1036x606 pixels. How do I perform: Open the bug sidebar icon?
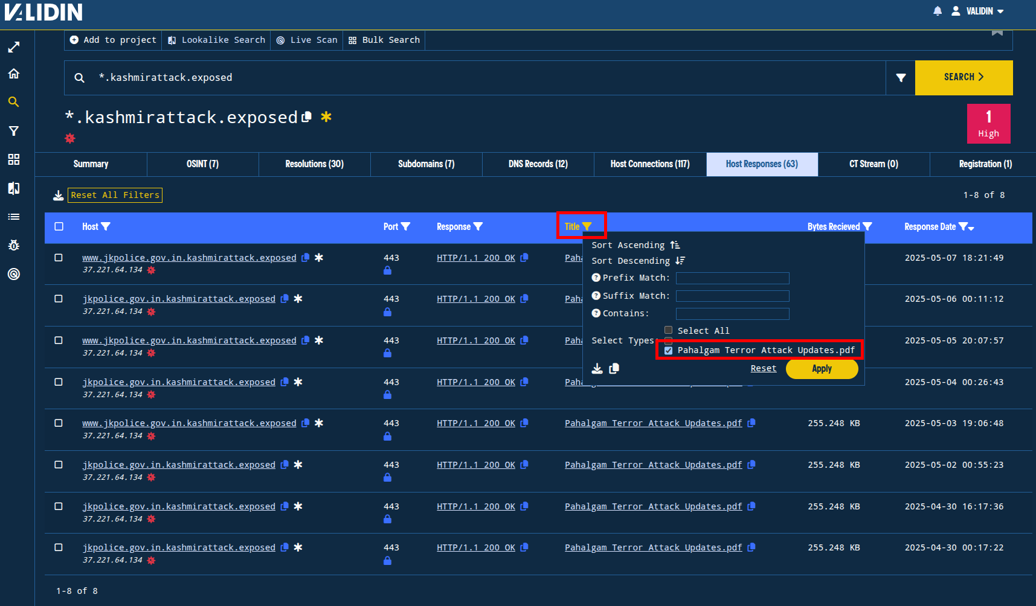click(x=14, y=245)
